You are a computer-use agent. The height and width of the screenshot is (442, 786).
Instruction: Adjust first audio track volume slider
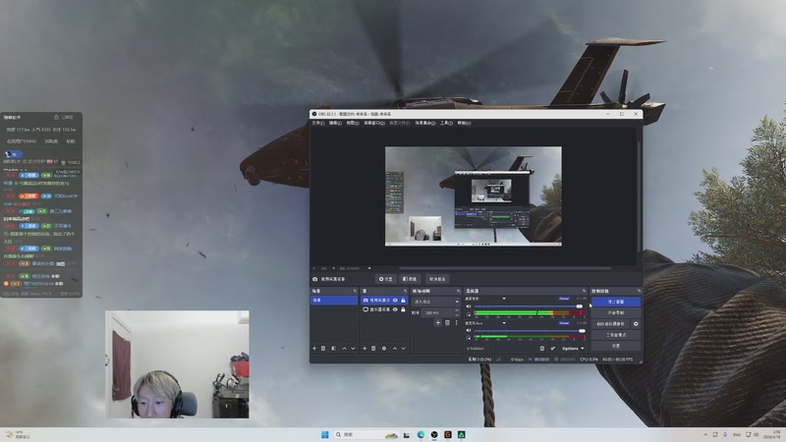(x=529, y=306)
